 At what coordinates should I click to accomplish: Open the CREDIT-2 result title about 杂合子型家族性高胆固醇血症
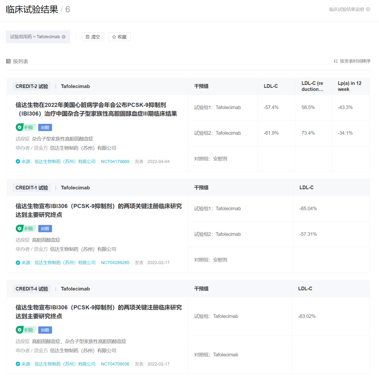96,109
